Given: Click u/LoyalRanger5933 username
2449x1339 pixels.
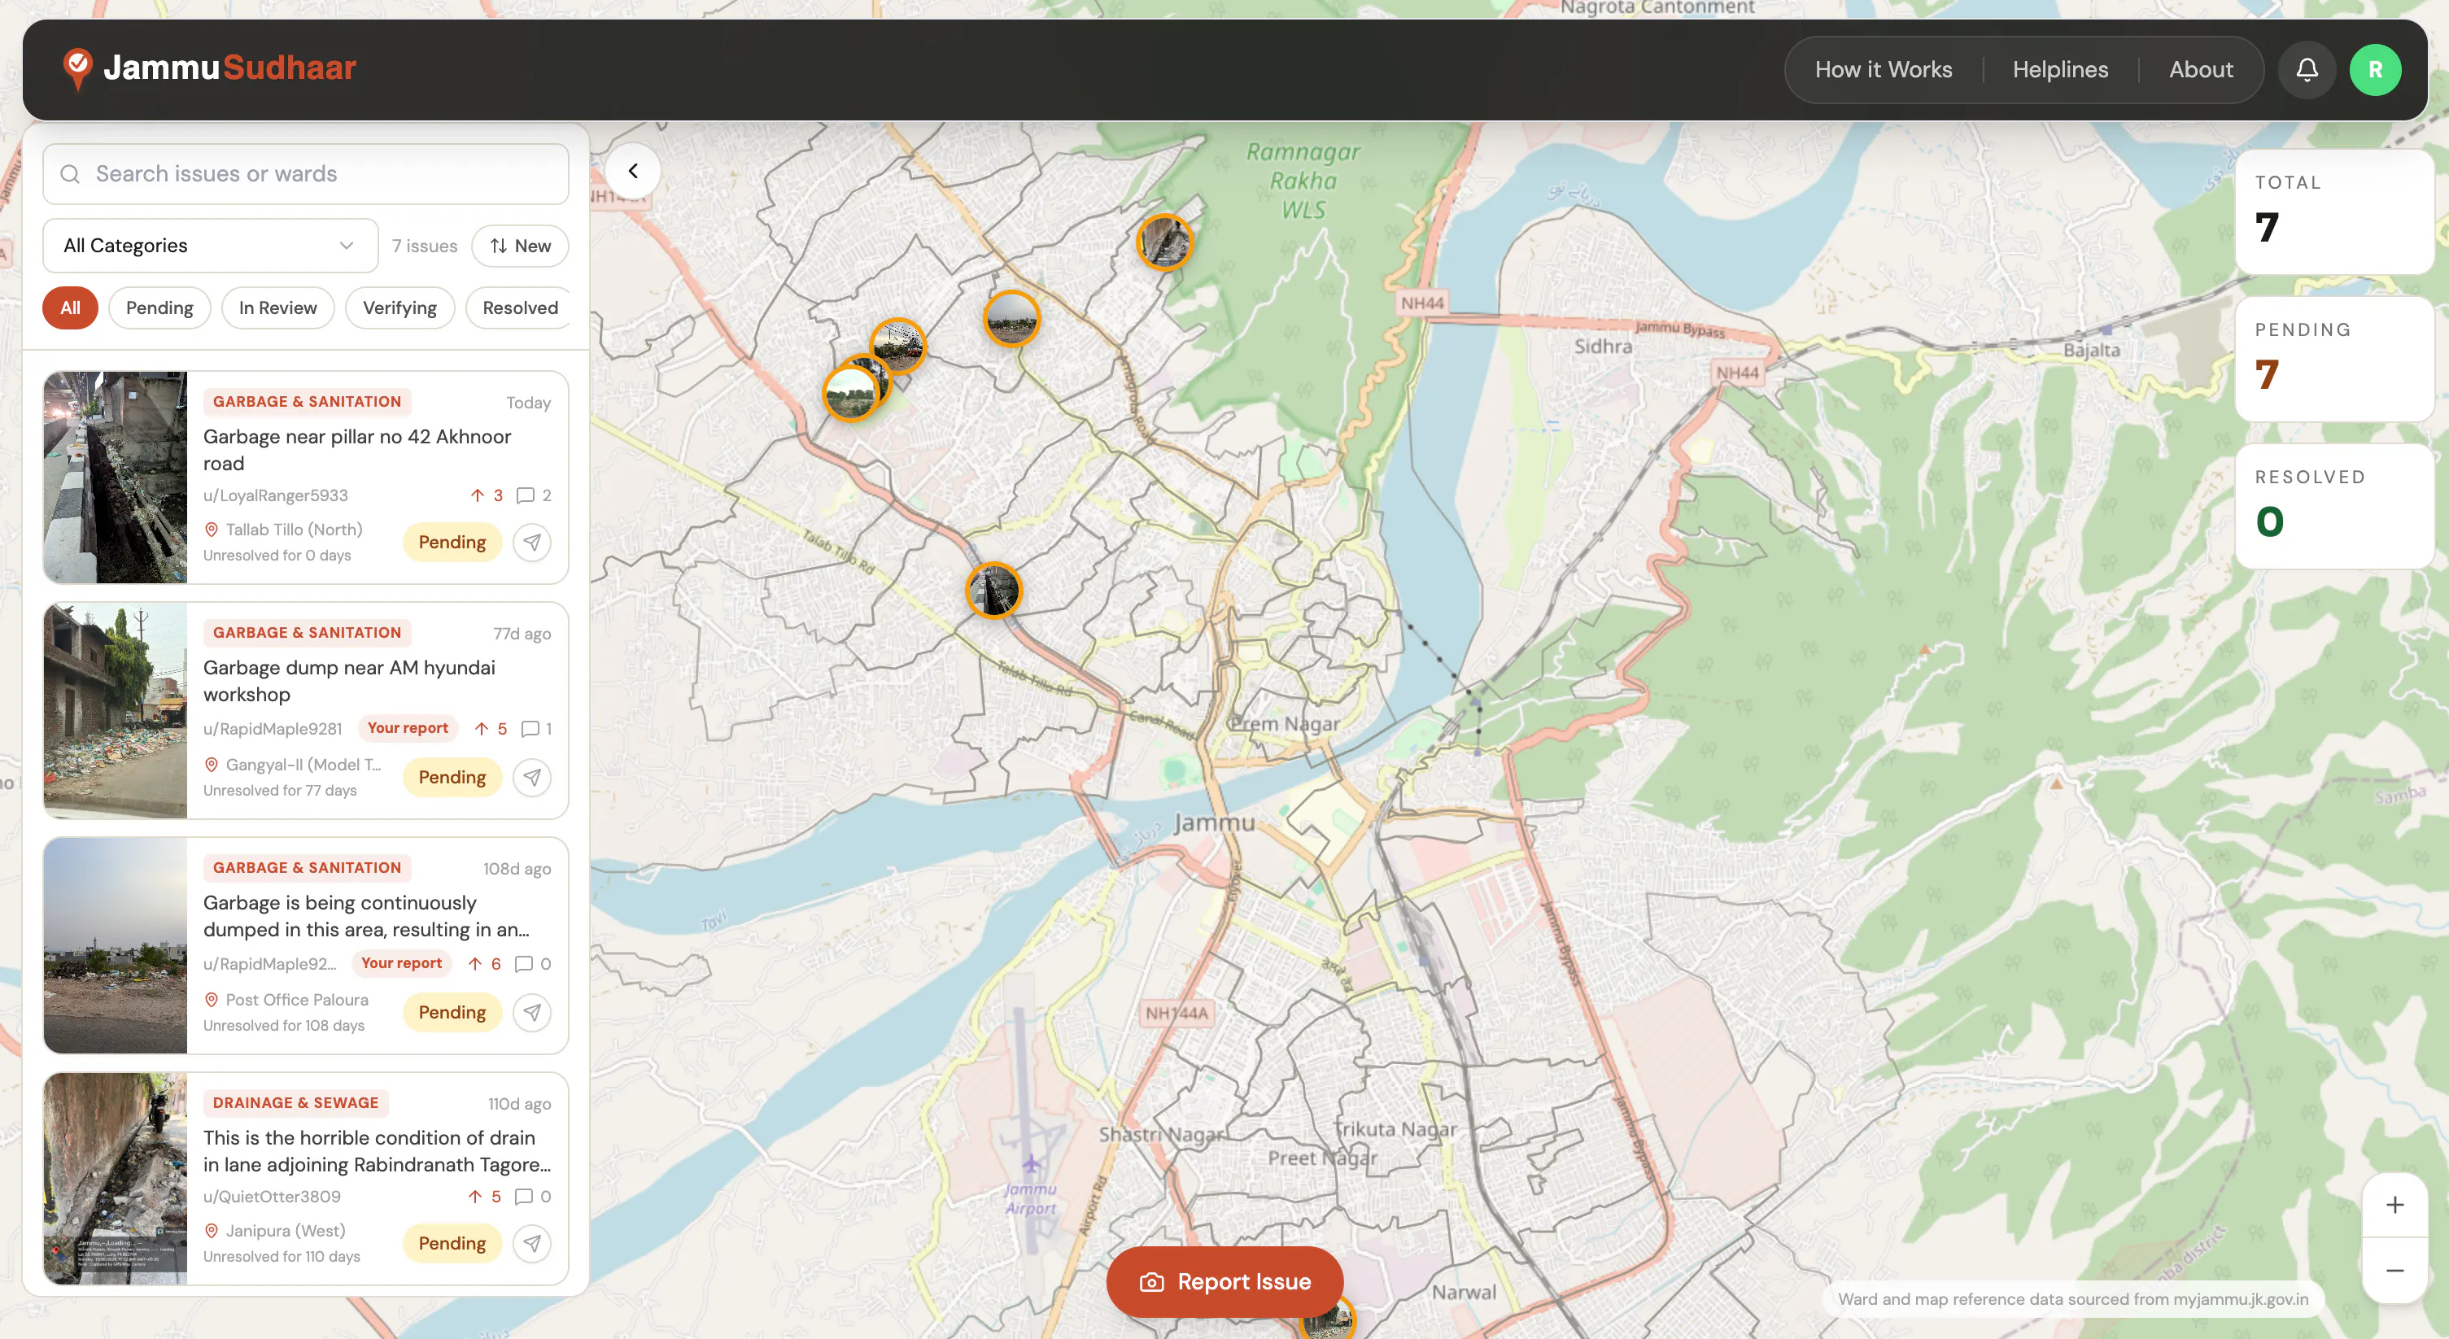Looking at the screenshot, I should (x=276, y=495).
